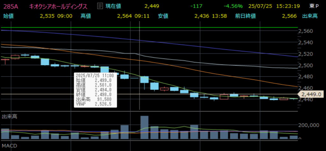Click the 2,500 price axis label

tap(305, 65)
